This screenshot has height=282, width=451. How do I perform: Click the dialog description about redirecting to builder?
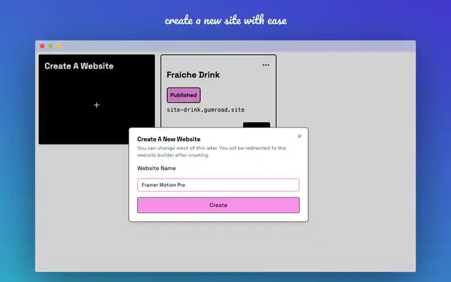point(211,152)
